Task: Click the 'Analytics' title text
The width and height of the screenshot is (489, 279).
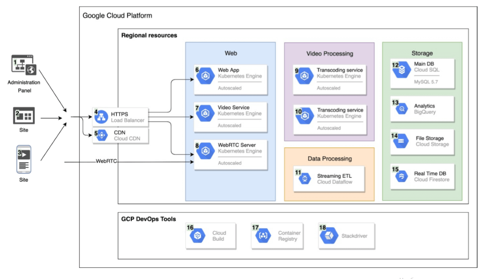Action: tap(424, 106)
